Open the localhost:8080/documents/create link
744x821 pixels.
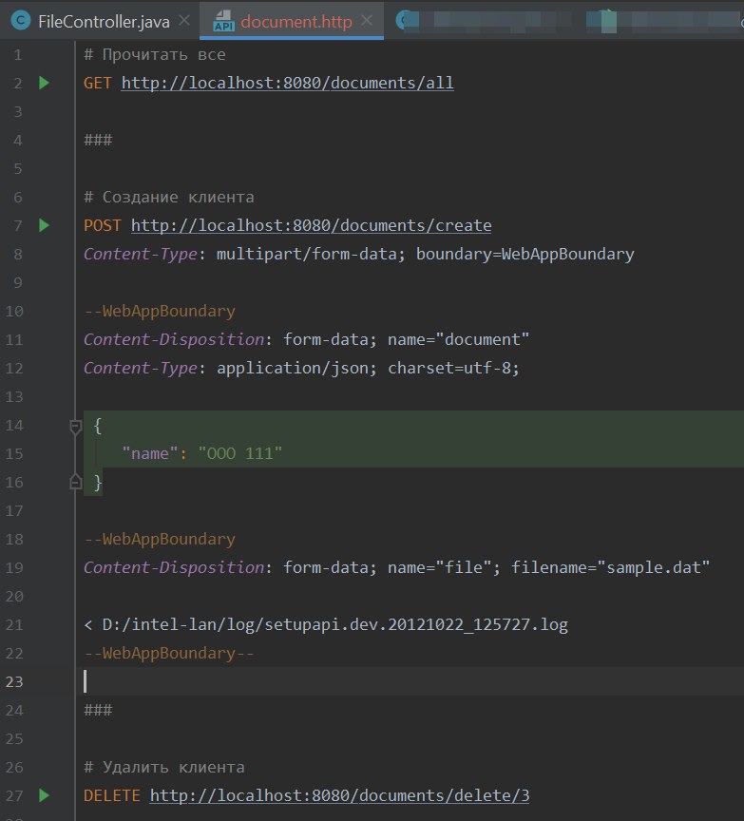[311, 226]
